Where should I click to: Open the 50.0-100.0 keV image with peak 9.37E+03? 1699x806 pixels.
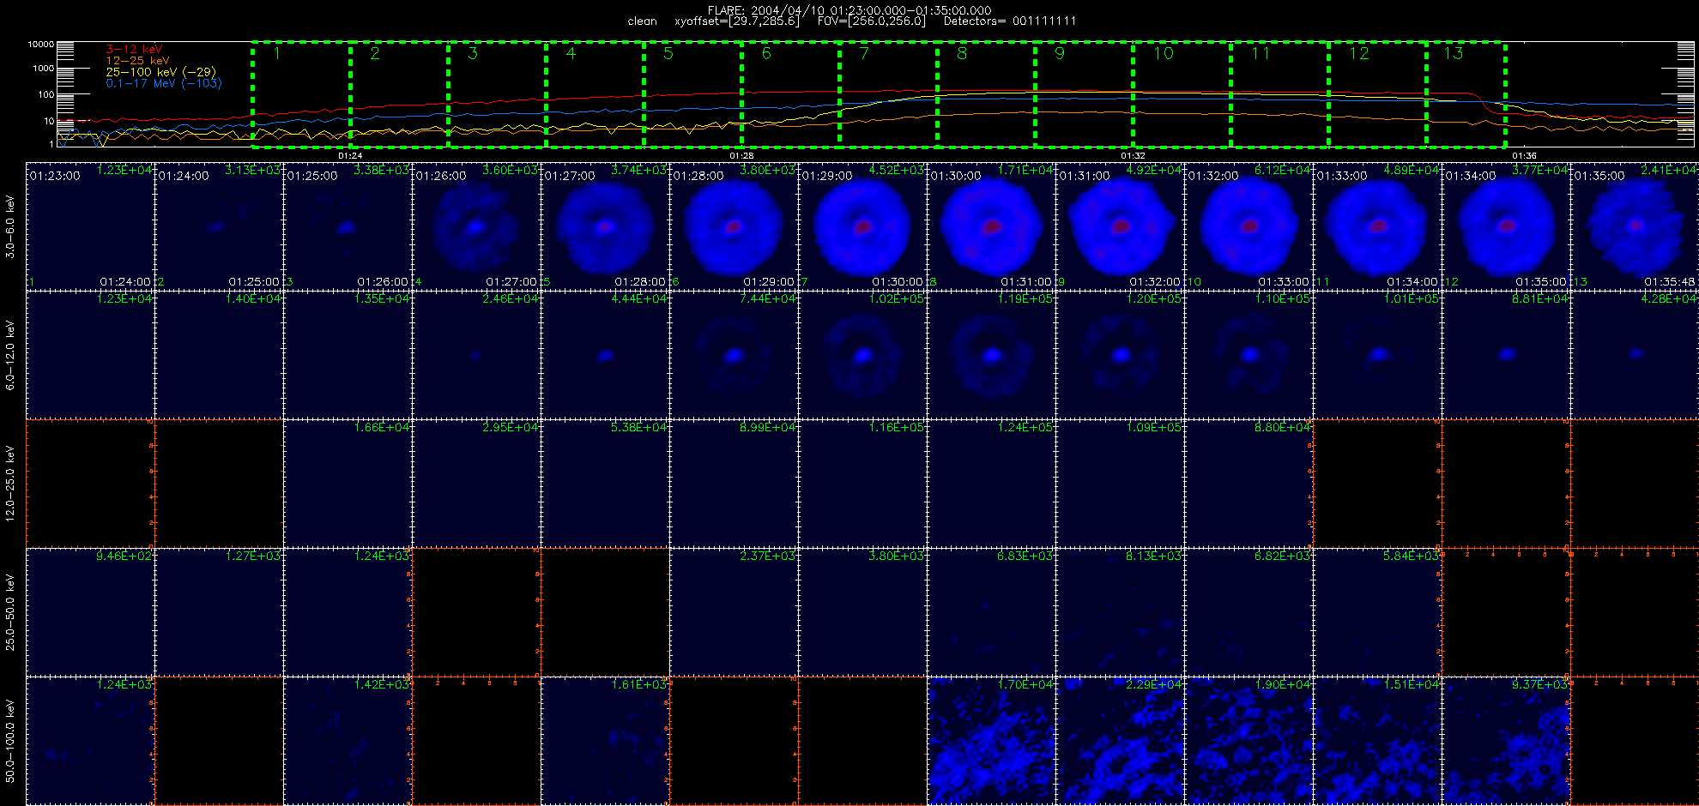1506,741
